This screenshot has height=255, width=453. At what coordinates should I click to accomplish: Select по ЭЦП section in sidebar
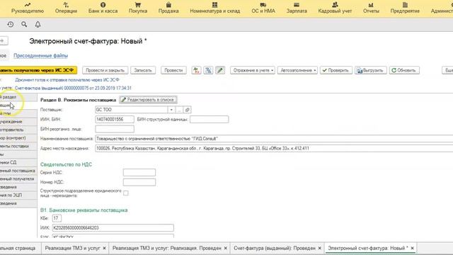(18, 195)
